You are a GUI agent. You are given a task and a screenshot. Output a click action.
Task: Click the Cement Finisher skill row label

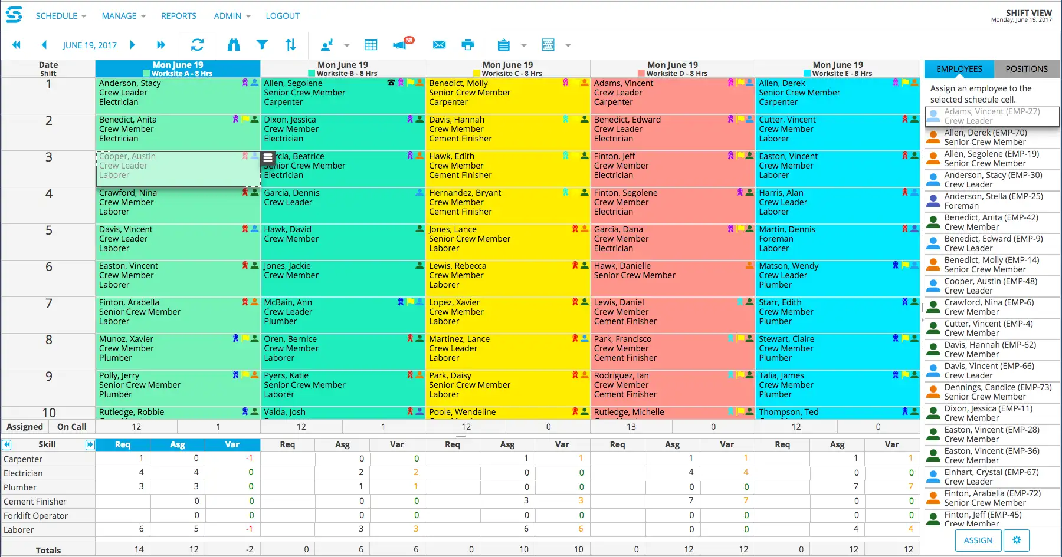tap(35, 502)
